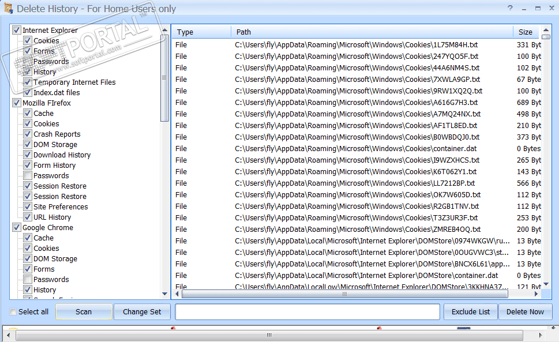
Task: Select the ZMREB4OQ.txt cookie row
Action: (x=357, y=229)
